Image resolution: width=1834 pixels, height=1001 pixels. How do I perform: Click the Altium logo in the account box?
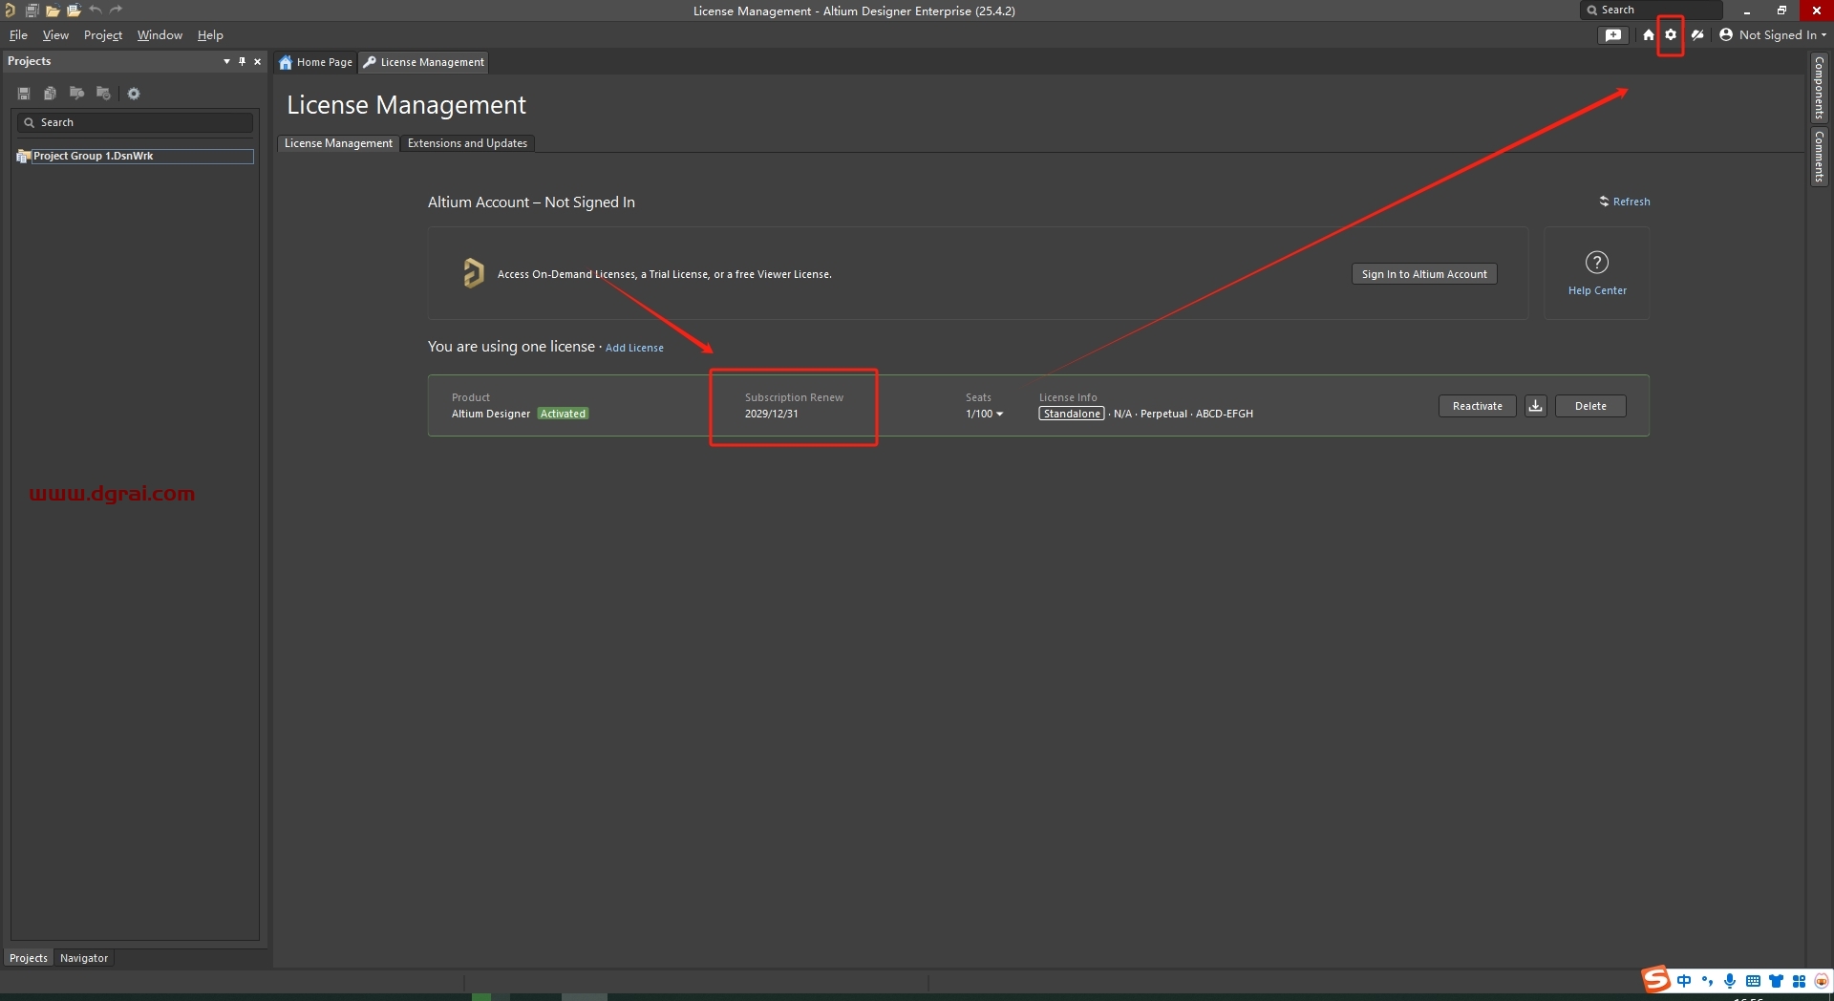474,273
